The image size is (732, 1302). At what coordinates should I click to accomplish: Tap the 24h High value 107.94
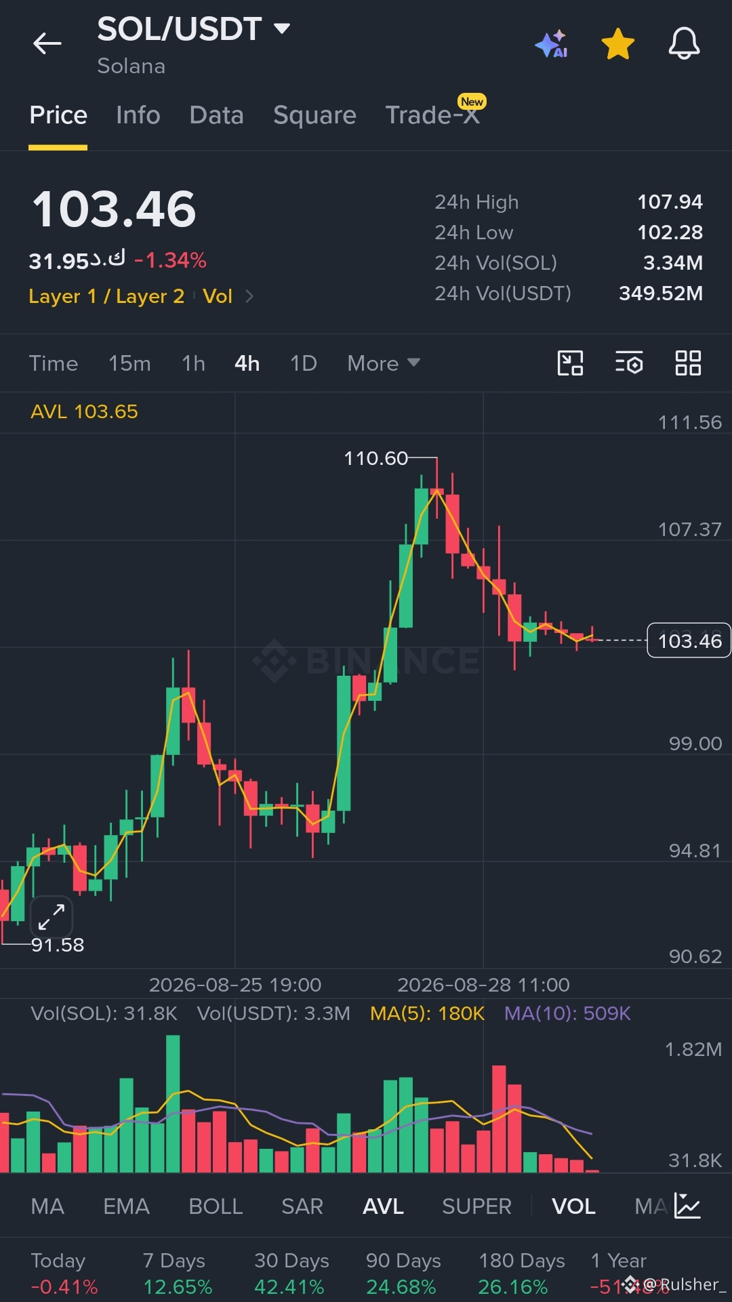pyautogui.click(x=670, y=202)
